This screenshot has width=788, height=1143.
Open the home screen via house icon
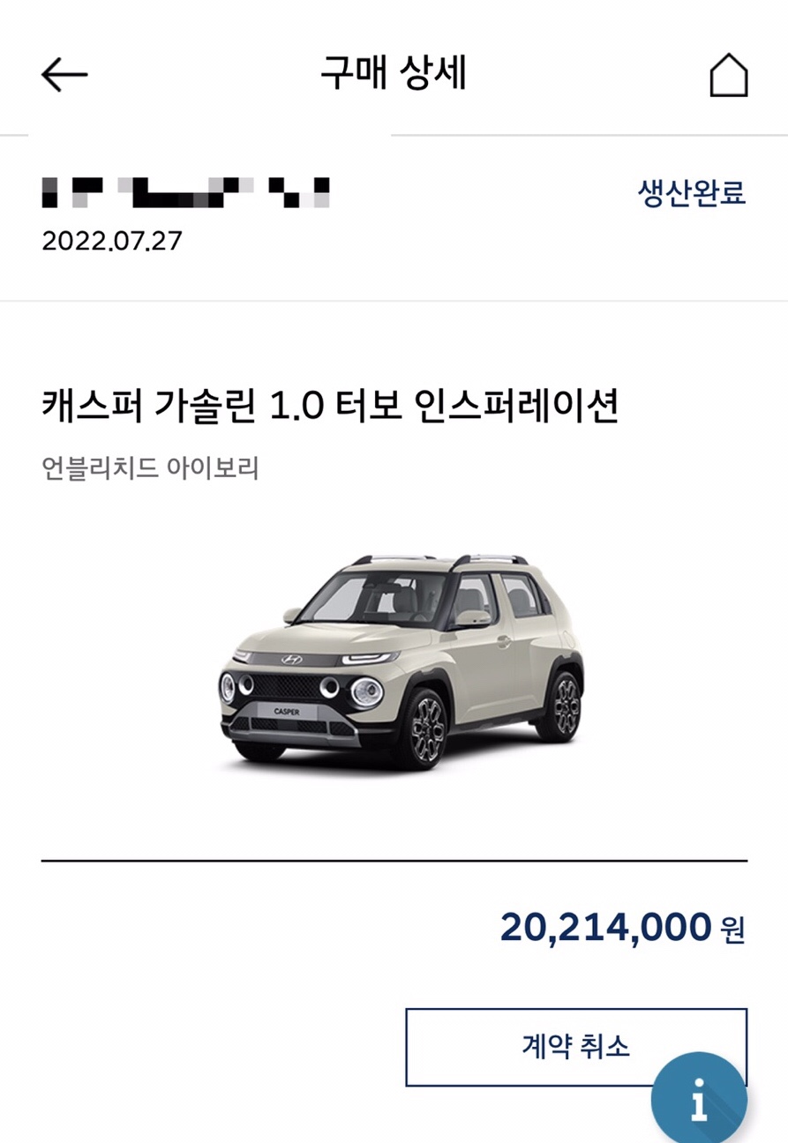coord(729,76)
